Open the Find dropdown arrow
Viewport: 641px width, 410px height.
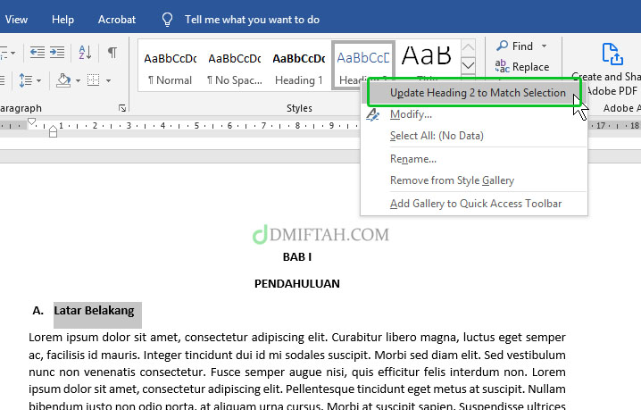[544, 46]
